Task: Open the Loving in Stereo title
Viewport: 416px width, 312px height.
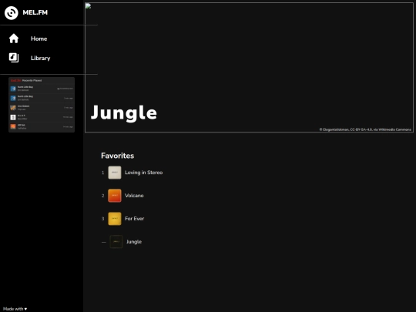Action: coord(144,173)
